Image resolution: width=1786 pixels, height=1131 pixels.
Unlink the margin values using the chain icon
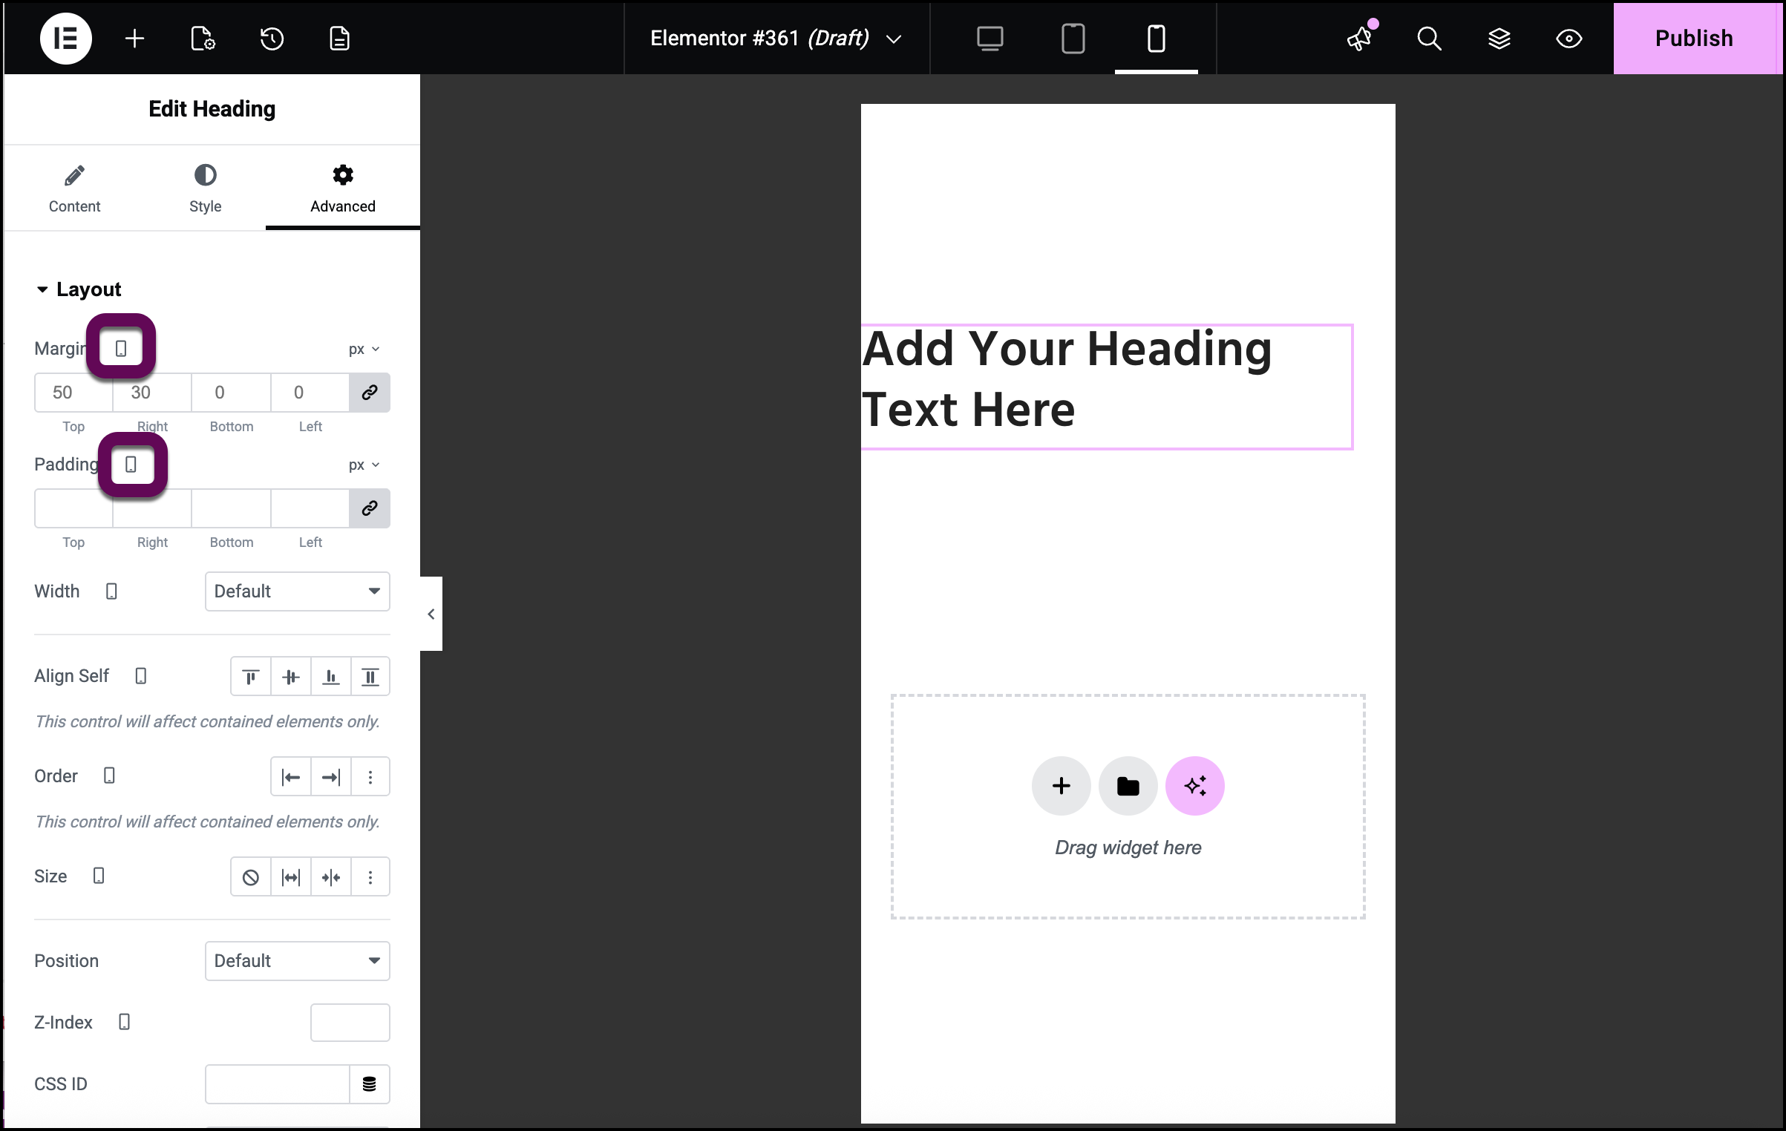[369, 393]
